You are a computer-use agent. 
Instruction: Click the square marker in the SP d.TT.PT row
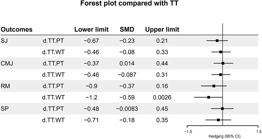pos(222,108)
